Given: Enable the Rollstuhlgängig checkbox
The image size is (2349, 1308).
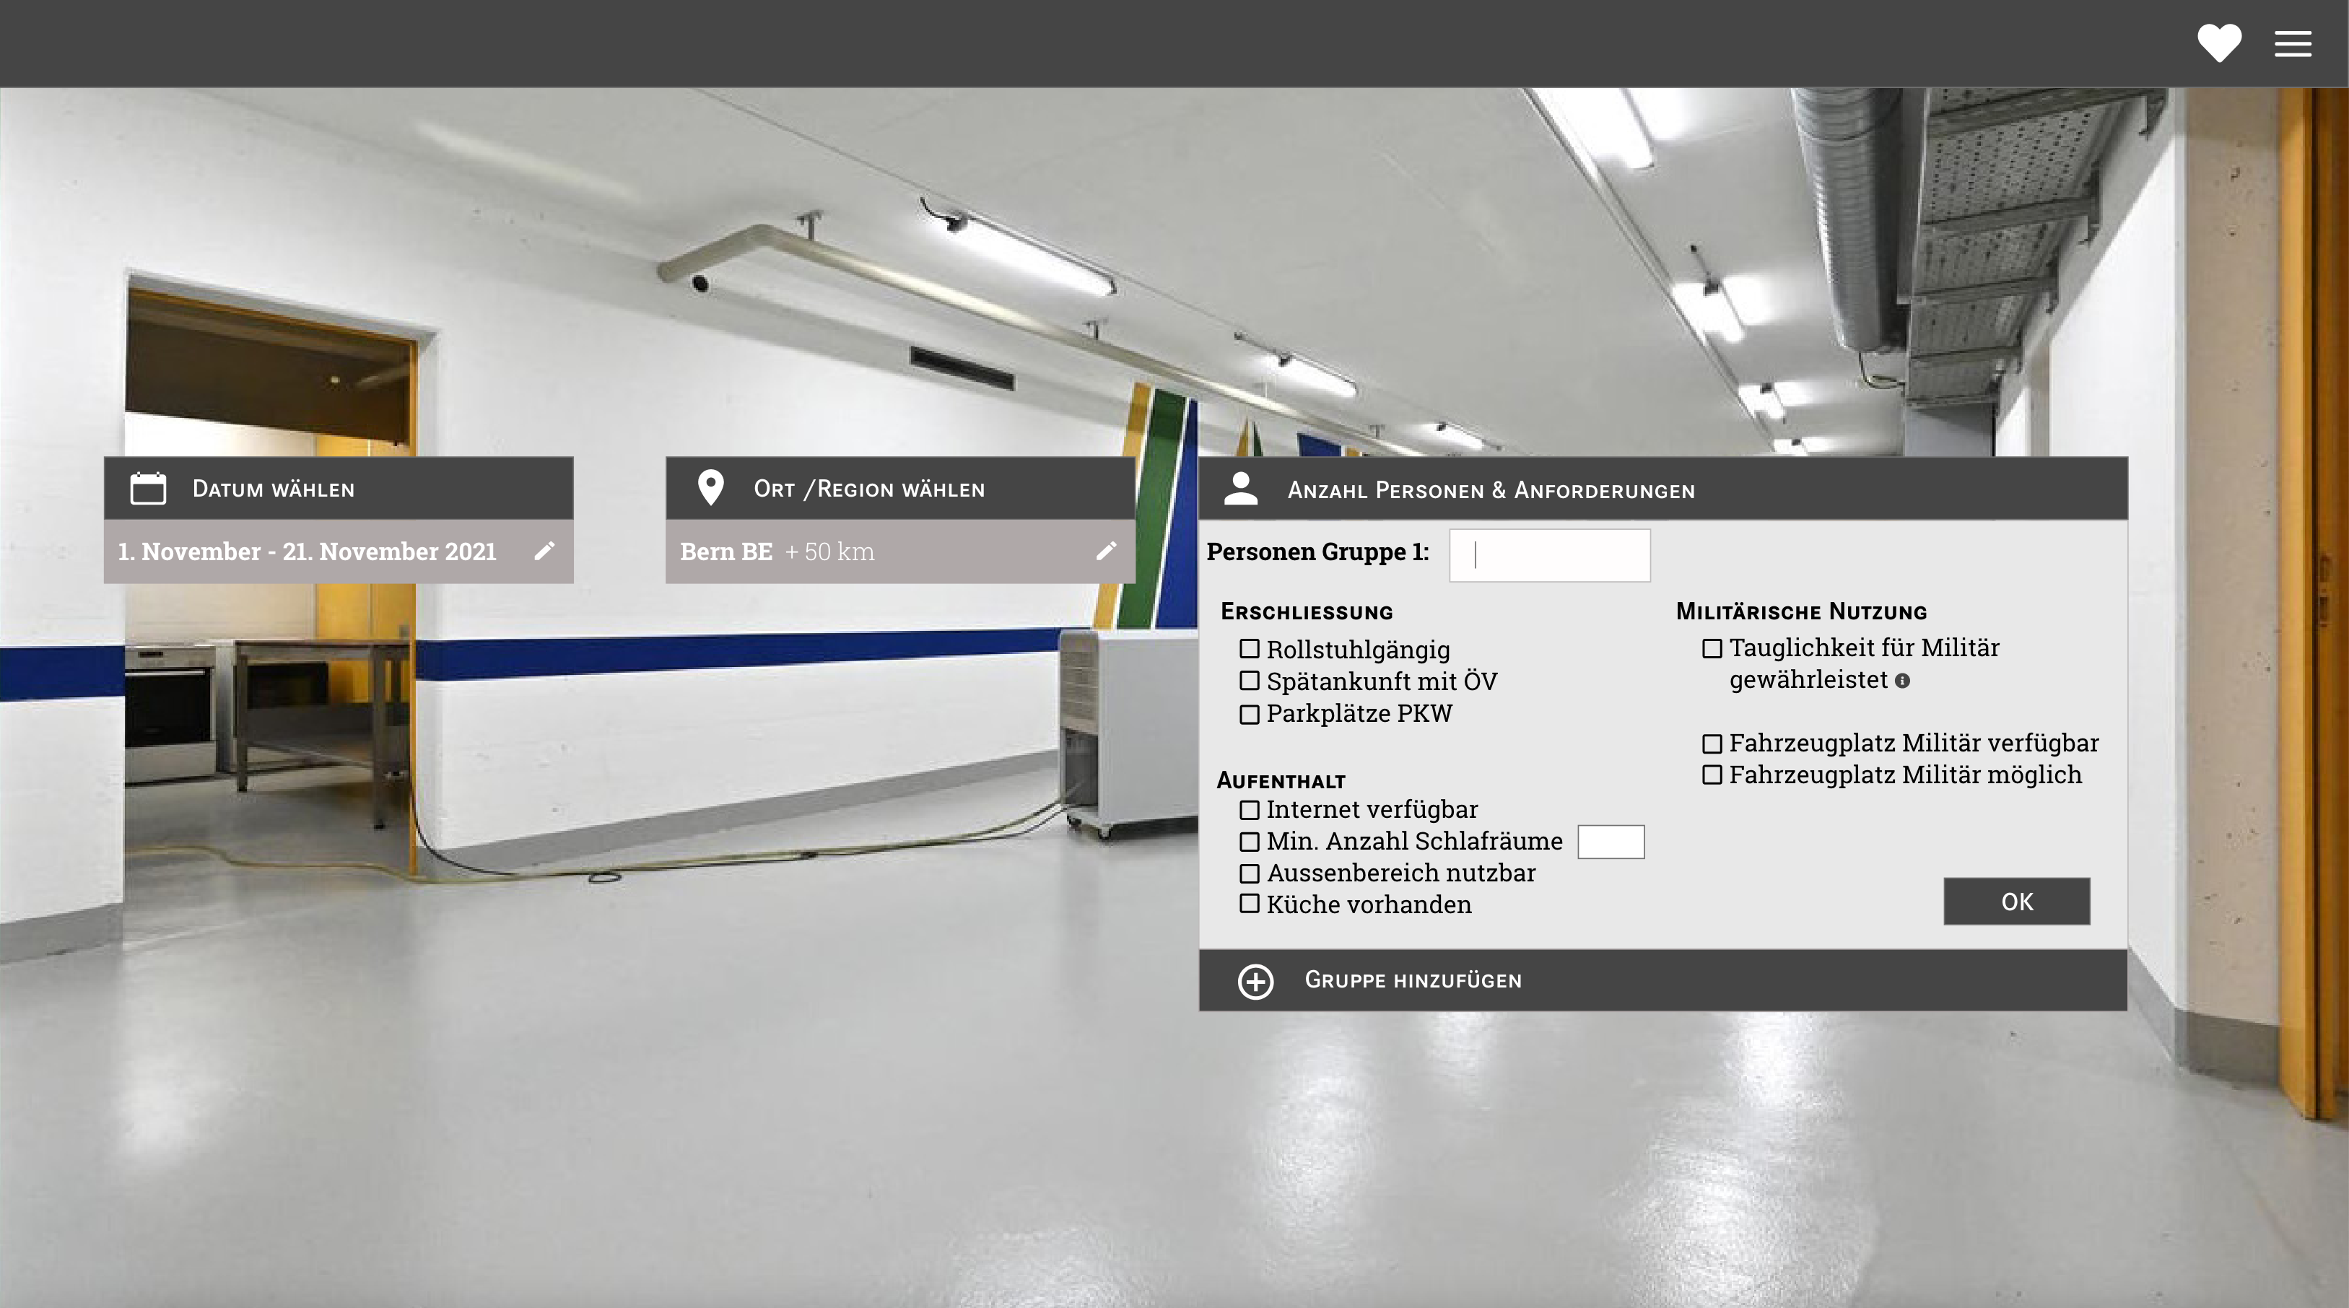Looking at the screenshot, I should (x=1250, y=648).
